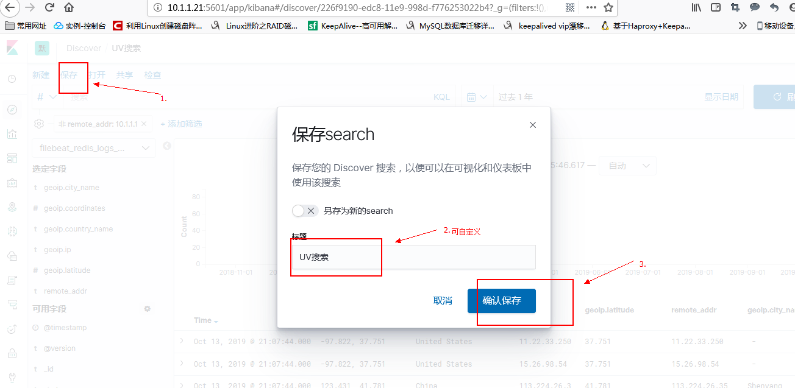Remove the remote_addr filter pill
795x388 pixels.
(144, 124)
